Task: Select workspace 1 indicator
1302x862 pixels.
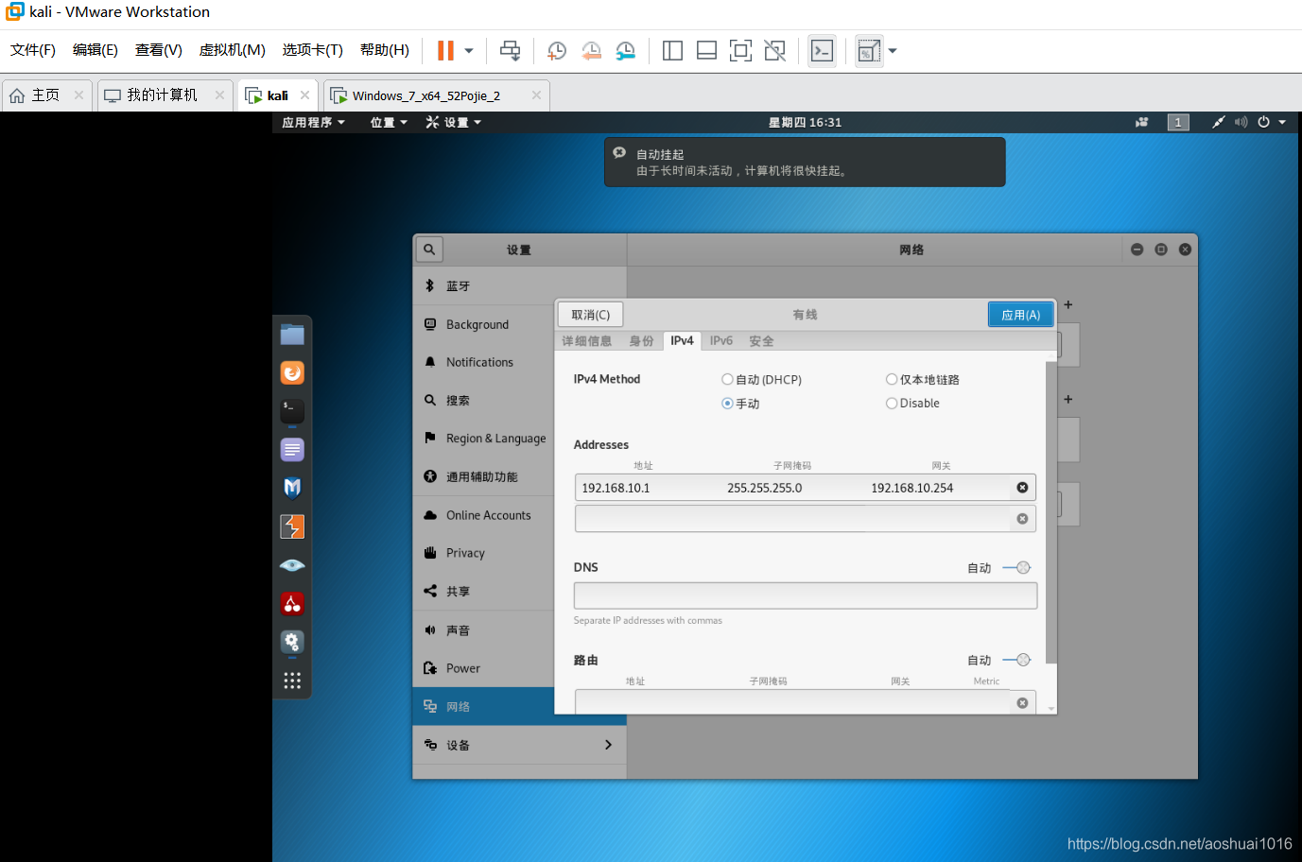Action: [x=1178, y=122]
